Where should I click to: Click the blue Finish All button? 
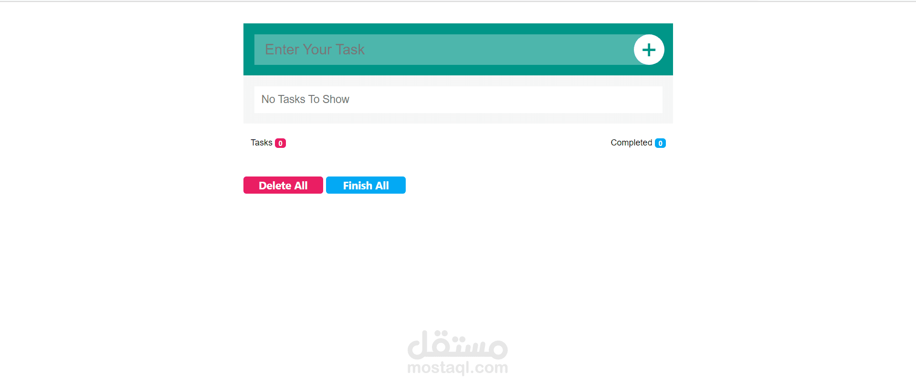pyautogui.click(x=366, y=185)
